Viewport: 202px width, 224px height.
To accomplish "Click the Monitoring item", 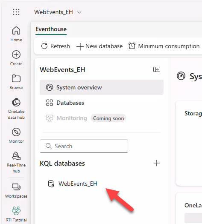I will (67, 118).
